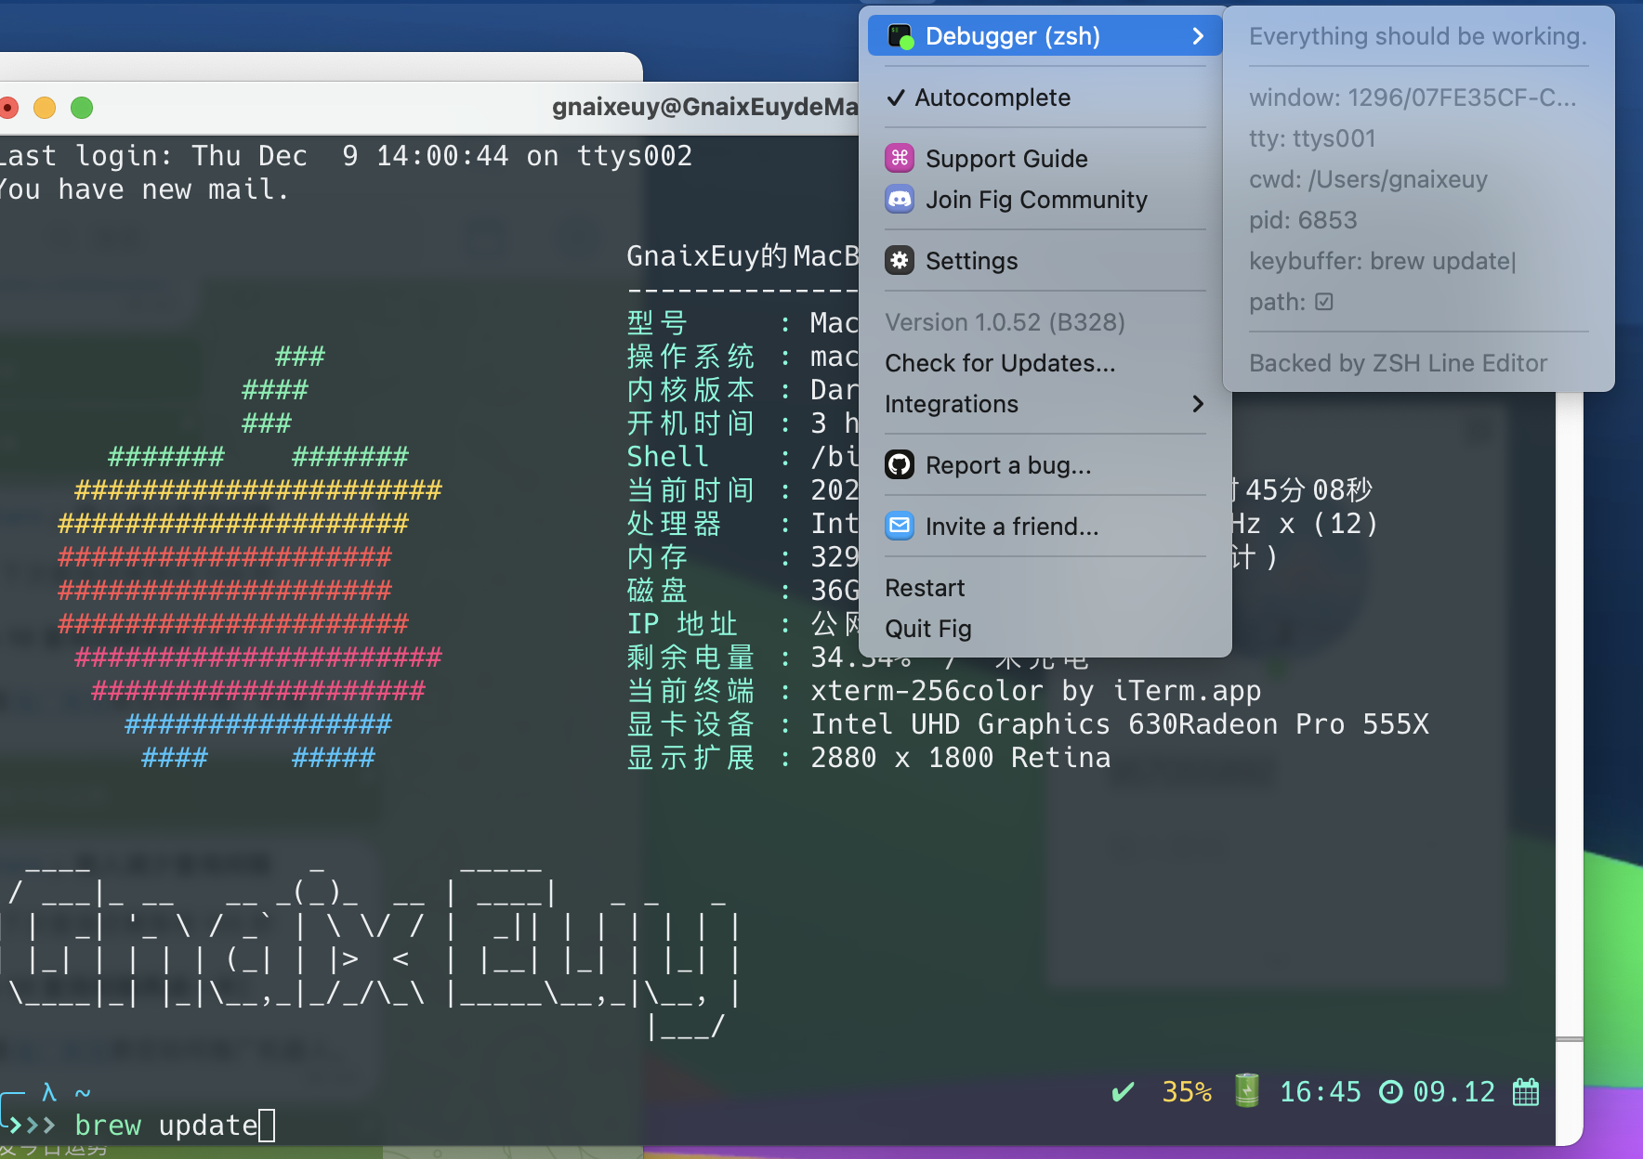
Task: Select Join Fig Community menu item
Action: coord(1045,200)
